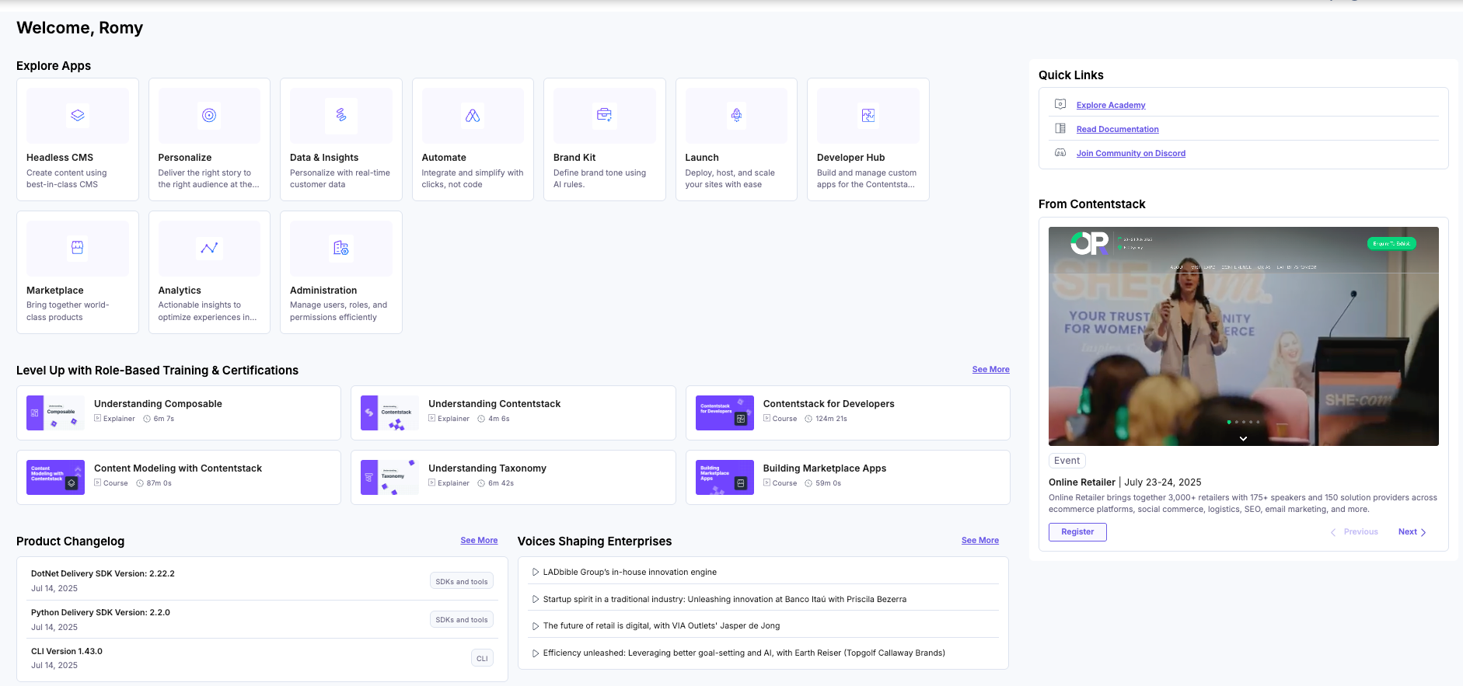Viewport: 1463px width, 686px height.
Task: Open the Understanding Contentstack title
Action: click(494, 404)
